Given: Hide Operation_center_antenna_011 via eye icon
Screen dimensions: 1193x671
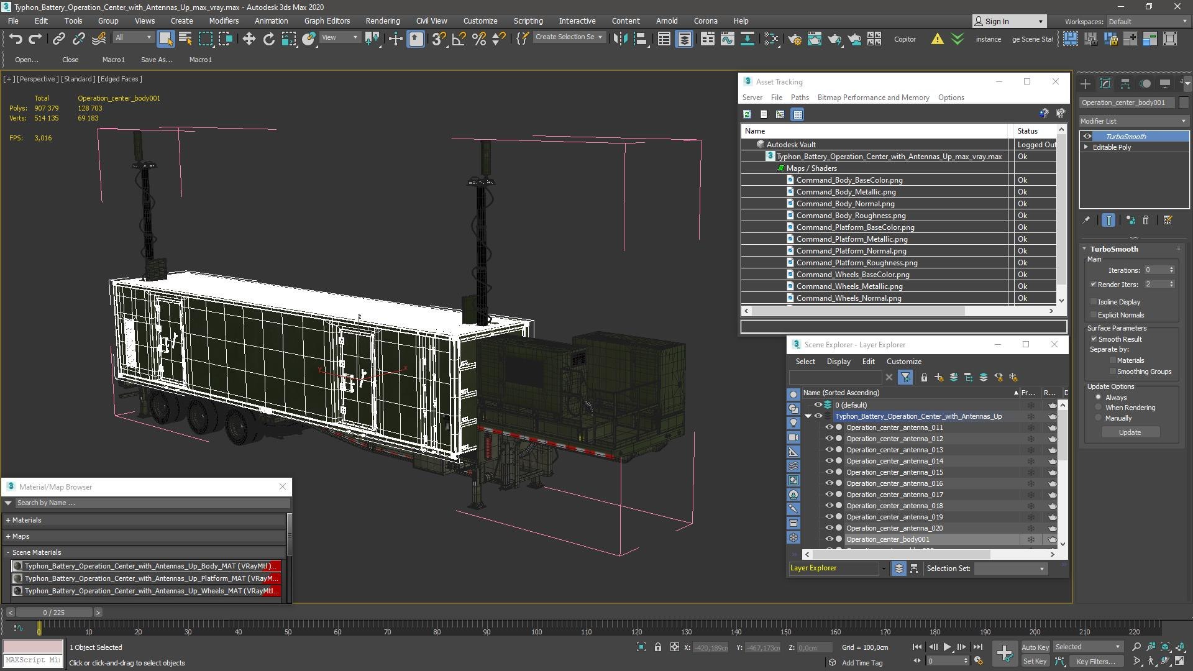Looking at the screenshot, I should click(x=829, y=427).
